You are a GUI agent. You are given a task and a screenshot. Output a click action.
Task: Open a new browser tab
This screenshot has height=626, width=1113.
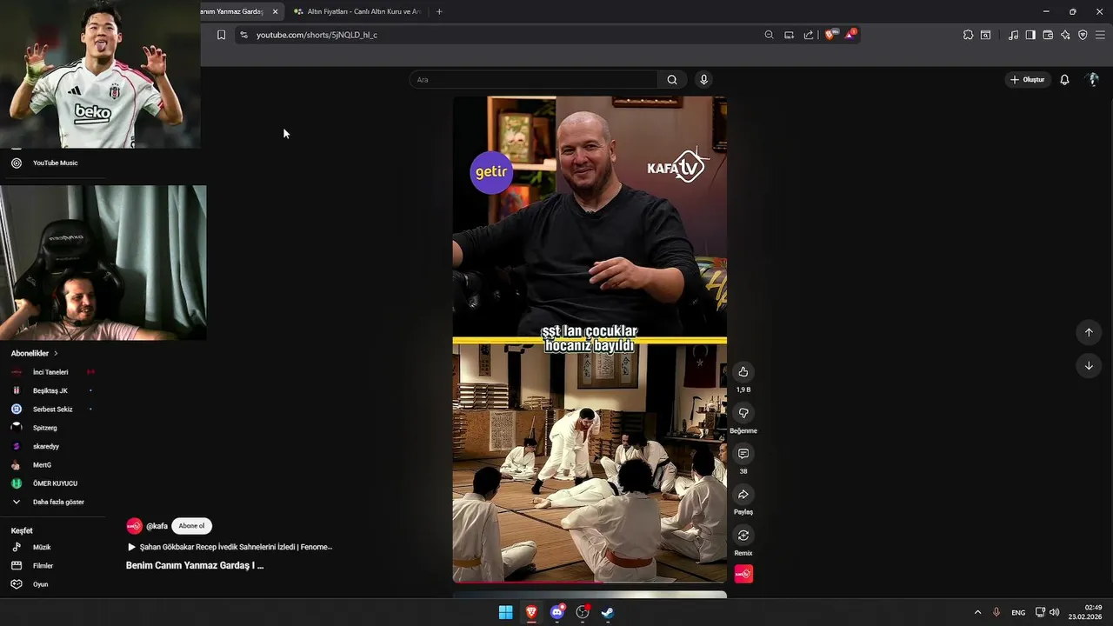(x=439, y=11)
